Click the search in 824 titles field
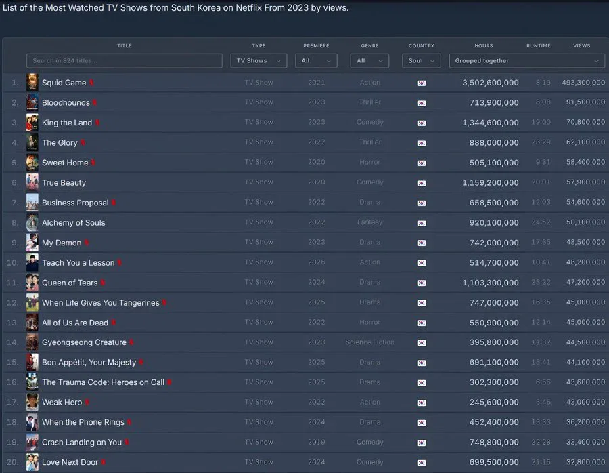 coord(125,61)
